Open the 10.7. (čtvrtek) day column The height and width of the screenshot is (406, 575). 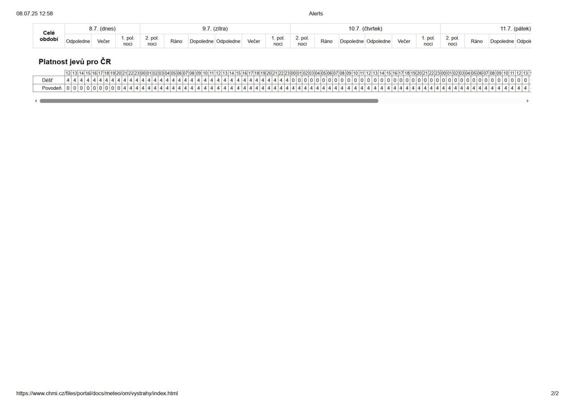(x=365, y=29)
